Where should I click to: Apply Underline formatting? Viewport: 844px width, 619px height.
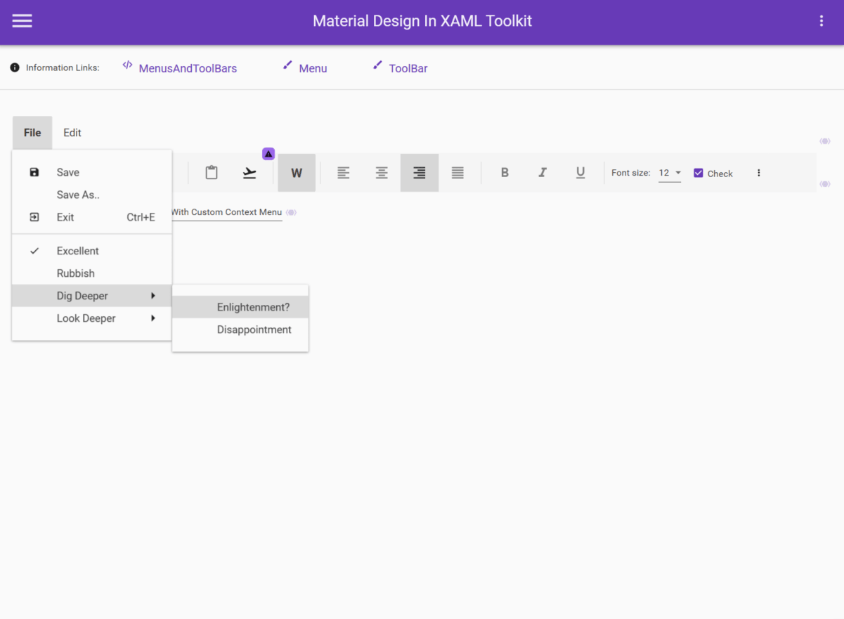580,172
